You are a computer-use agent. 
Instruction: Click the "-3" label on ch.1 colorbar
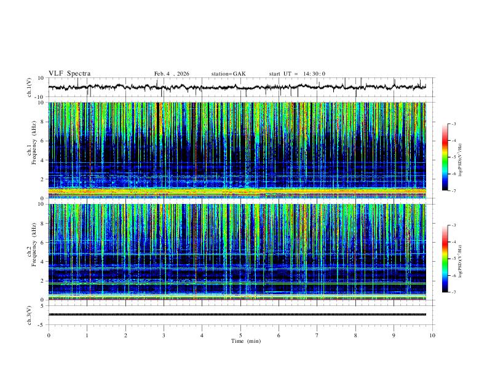[453, 124]
